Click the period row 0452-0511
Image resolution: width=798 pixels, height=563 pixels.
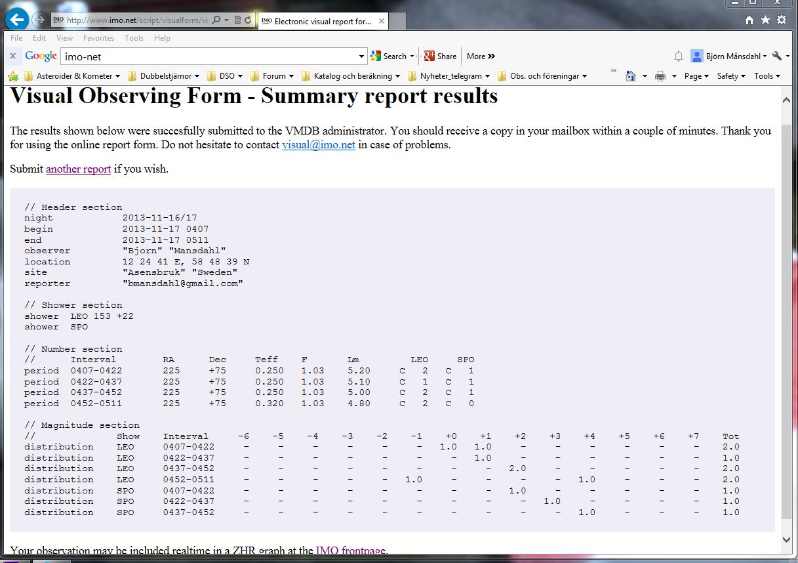(249, 404)
